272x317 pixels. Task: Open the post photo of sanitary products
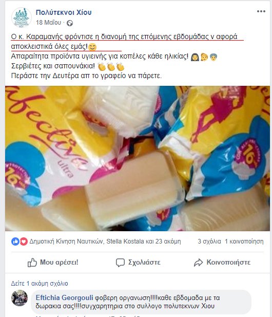(x=138, y=158)
